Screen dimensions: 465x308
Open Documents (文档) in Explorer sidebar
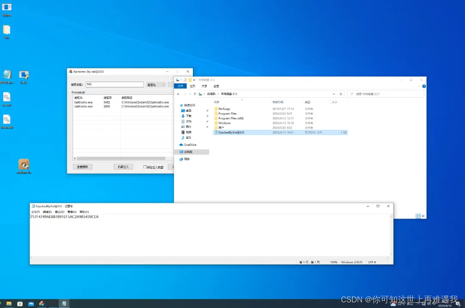pos(189,121)
